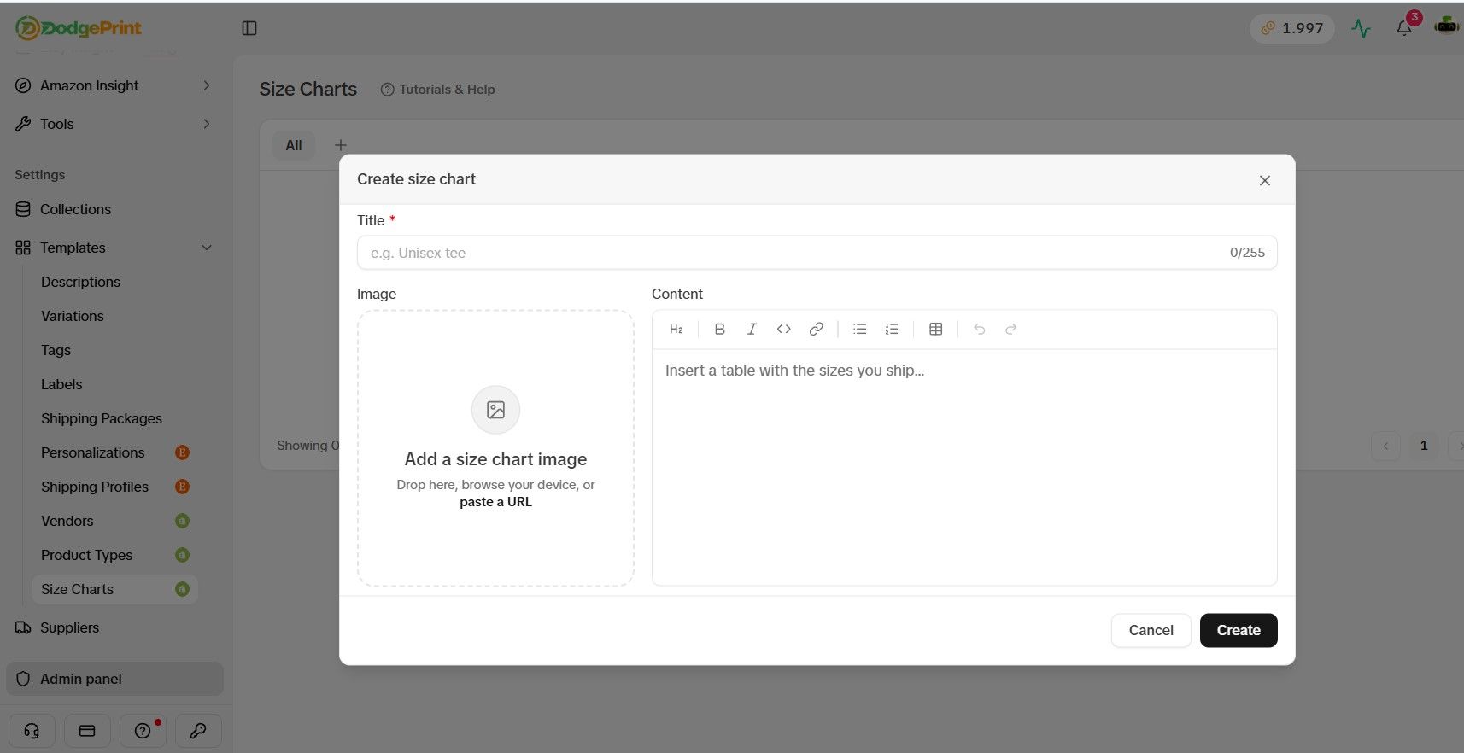1464x753 pixels.
Task: Select the All tab
Action: (x=294, y=146)
